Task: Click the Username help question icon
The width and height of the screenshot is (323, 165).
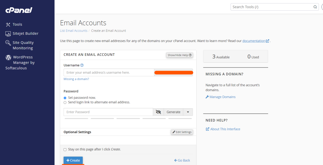Action: (x=82, y=65)
